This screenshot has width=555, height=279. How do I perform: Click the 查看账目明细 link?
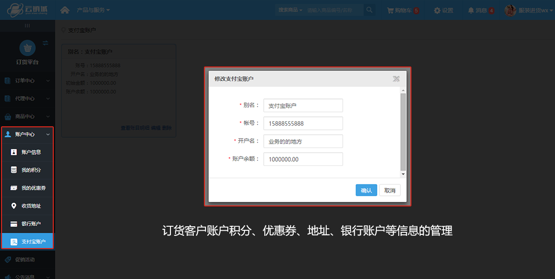tap(135, 128)
